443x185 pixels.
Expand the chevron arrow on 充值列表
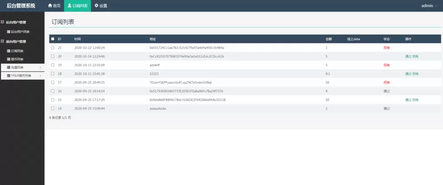click(40, 68)
